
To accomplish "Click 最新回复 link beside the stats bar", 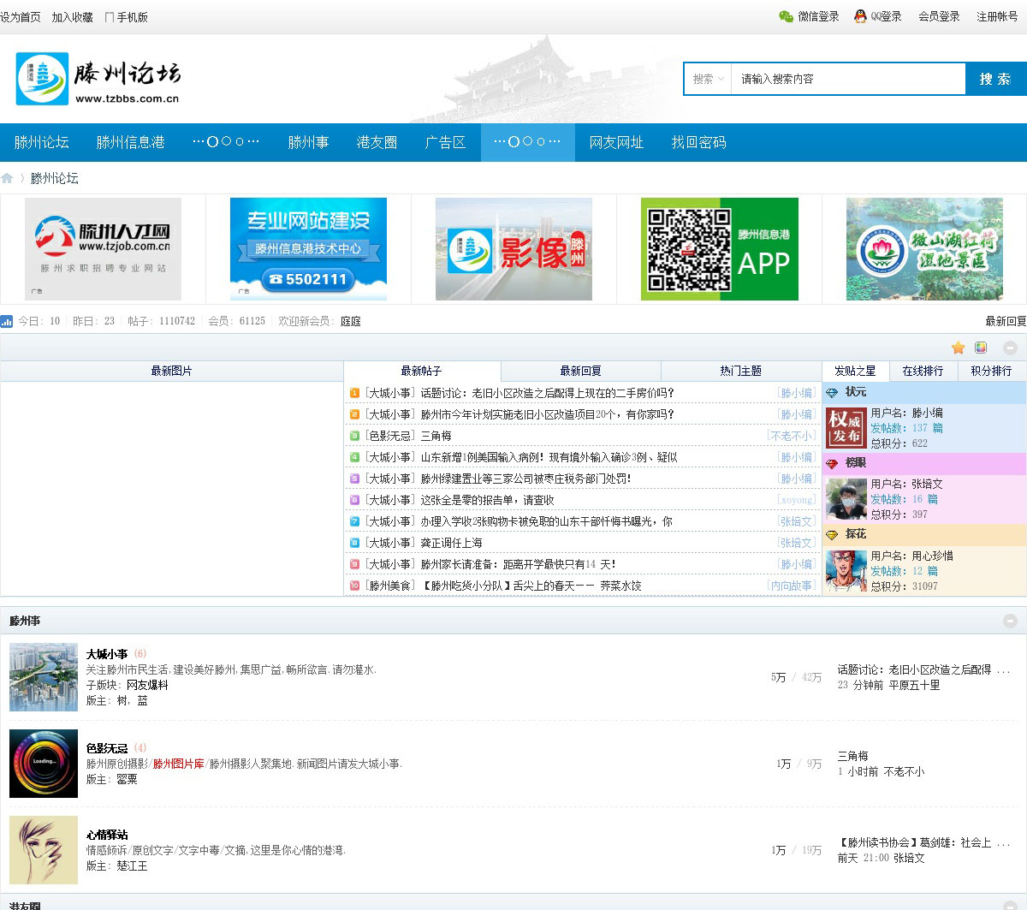I will tap(1006, 321).
